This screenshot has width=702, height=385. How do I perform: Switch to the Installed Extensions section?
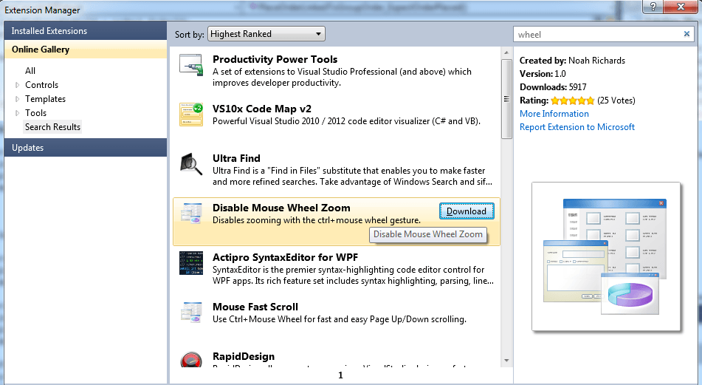49,31
